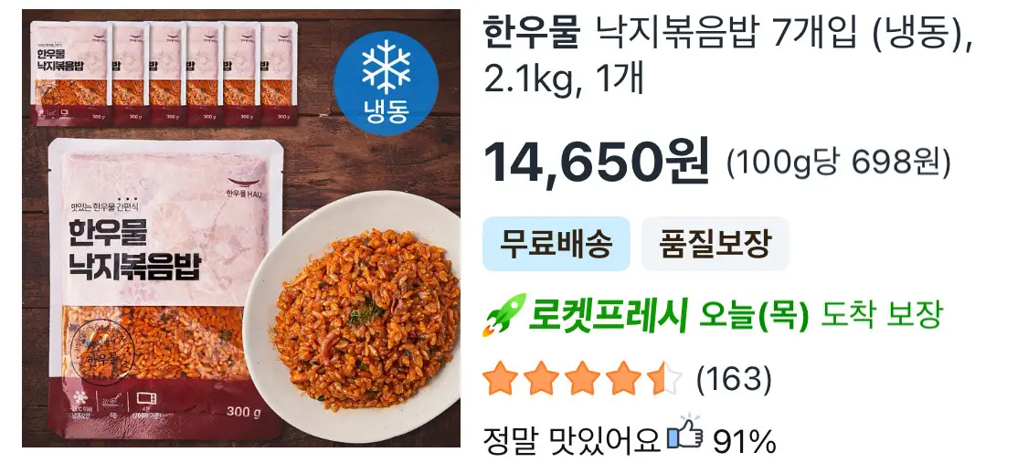Click the 로켓프레시 green label text
1028x463 pixels.
(x=608, y=316)
